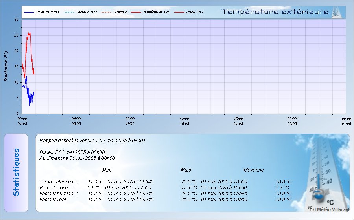This screenshot has height=220, width=354.
Task: Click the 'Température (°C)' vertical axis label
Action: click(x=6, y=66)
